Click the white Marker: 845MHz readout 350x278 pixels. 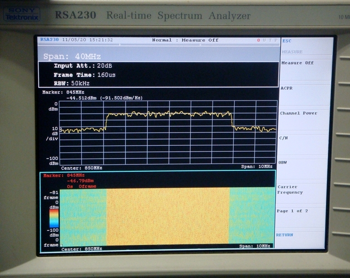(63, 92)
